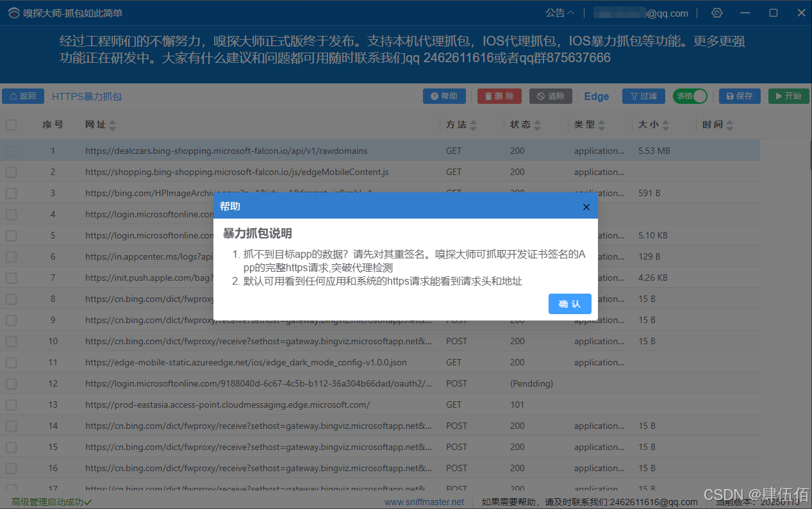The width and height of the screenshot is (812, 509).
Task: Click GET method in row 11
Action: pos(454,363)
